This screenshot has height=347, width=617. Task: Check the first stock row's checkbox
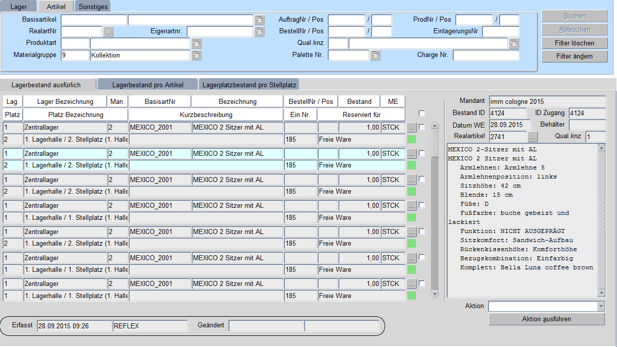tap(421, 127)
